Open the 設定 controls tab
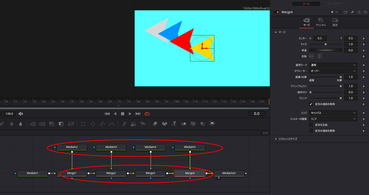 pyautogui.click(x=335, y=23)
